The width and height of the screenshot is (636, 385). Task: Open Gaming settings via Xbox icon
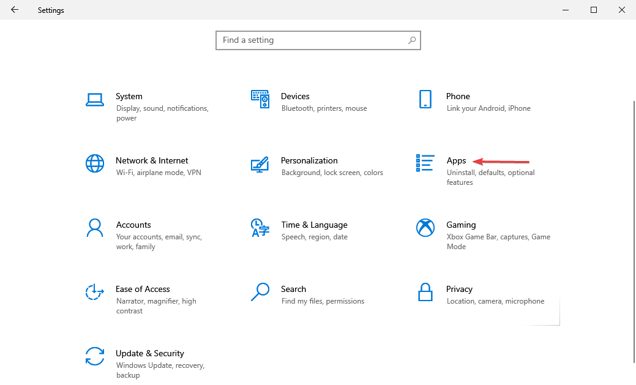(x=425, y=228)
